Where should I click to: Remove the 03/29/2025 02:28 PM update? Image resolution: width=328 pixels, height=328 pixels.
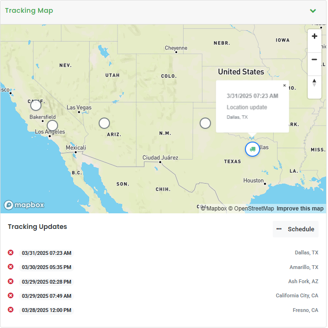coord(11,281)
